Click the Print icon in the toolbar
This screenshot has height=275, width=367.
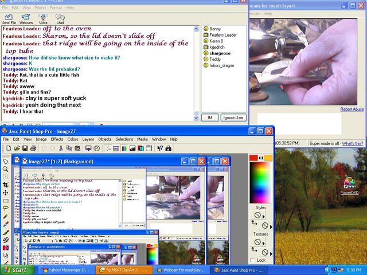(33, 148)
